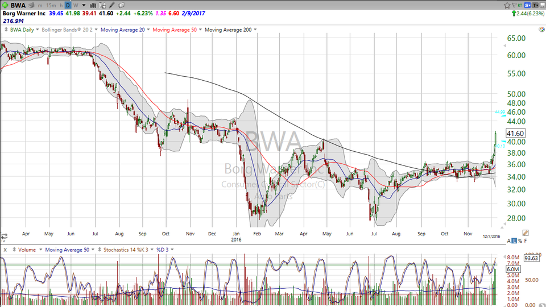Viewport: 546px width, 307px height.
Task: Click the +6.23% percent change in header
Action: 143,13
